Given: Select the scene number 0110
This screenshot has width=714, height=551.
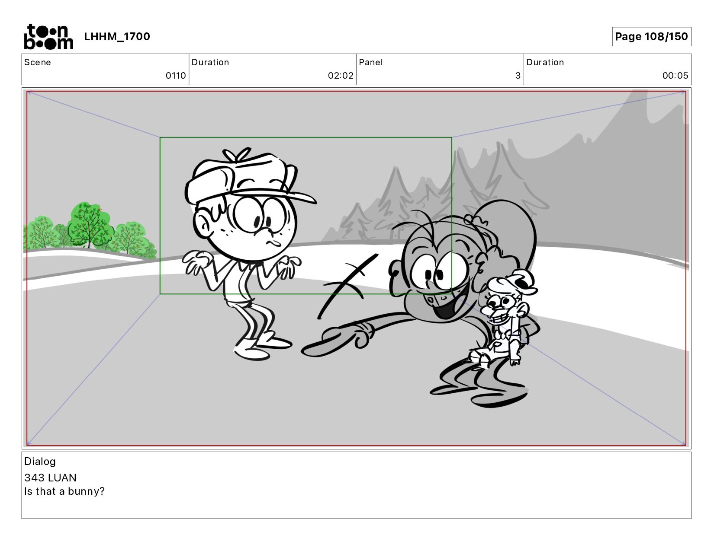Looking at the screenshot, I should [176, 76].
